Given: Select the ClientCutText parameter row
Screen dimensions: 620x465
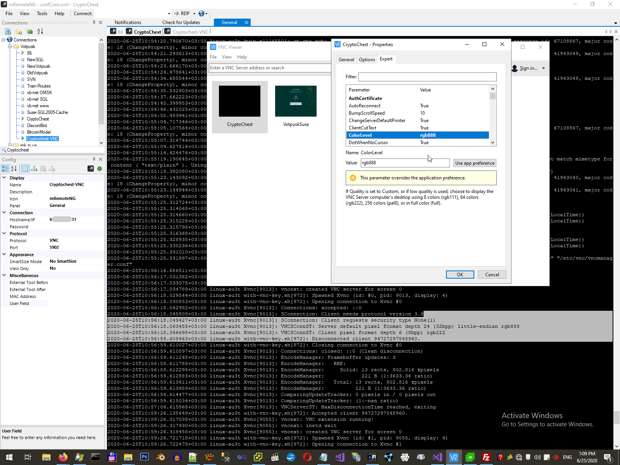Looking at the screenshot, I should (417, 128).
